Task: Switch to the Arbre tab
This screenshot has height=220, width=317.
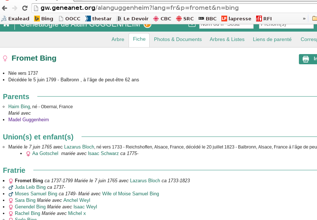Action: coord(118,40)
